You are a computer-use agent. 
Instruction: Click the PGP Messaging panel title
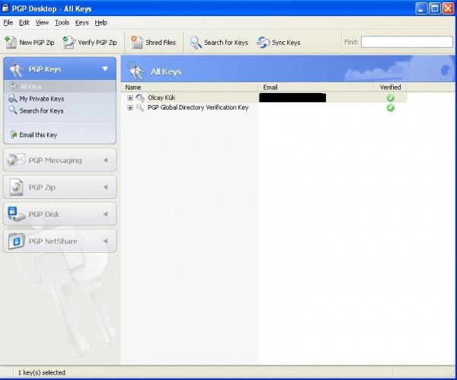(55, 160)
